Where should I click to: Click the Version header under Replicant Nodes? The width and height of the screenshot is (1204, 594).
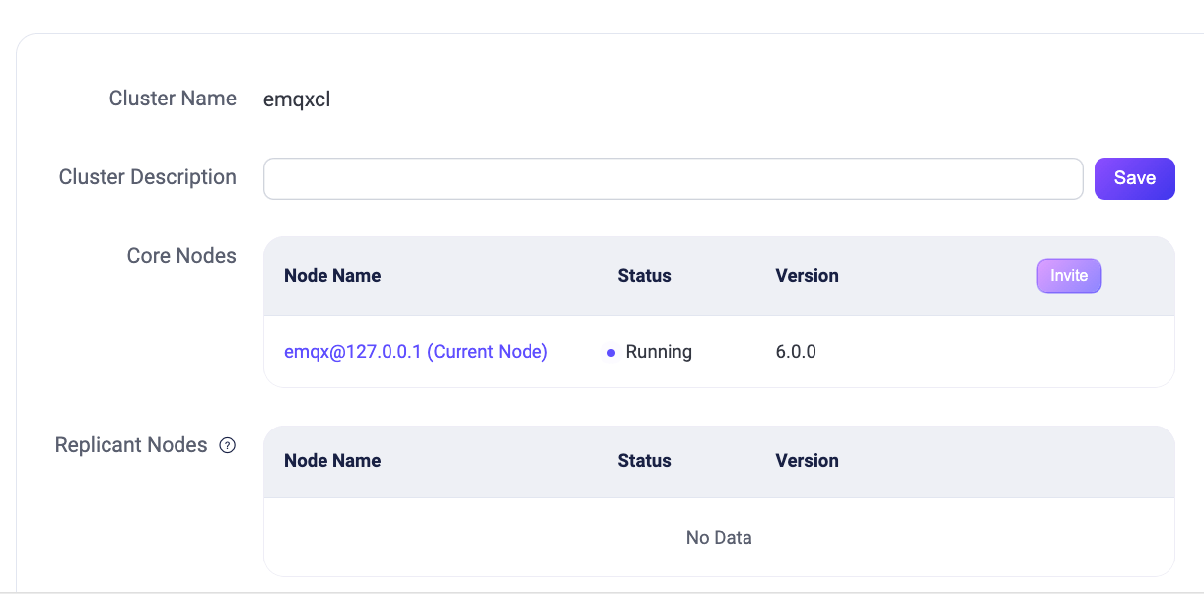click(807, 461)
